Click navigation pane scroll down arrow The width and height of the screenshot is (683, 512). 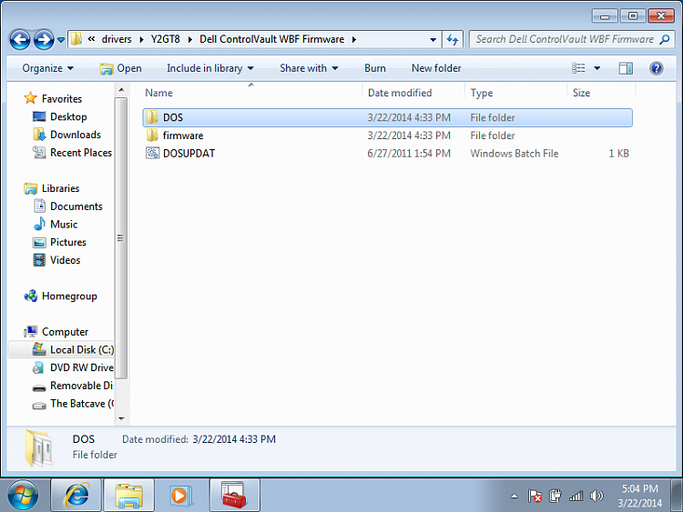tap(121, 418)
